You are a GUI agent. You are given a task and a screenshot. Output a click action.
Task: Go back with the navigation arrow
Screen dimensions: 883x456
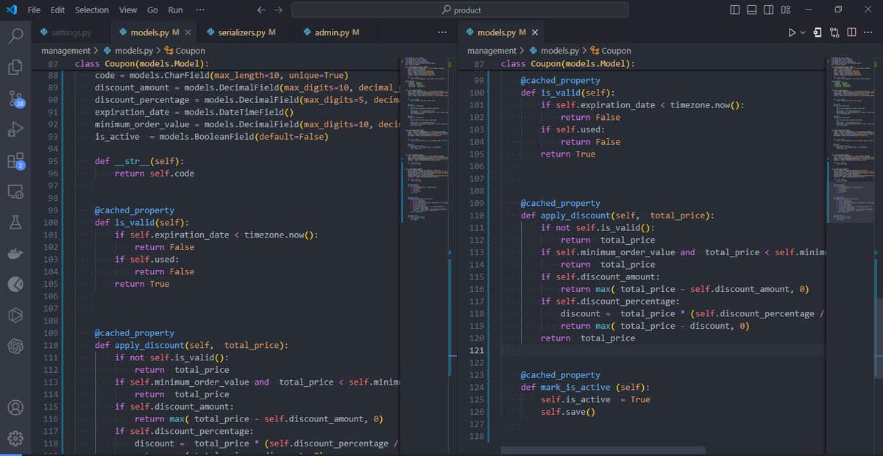(x=261, y=10)
